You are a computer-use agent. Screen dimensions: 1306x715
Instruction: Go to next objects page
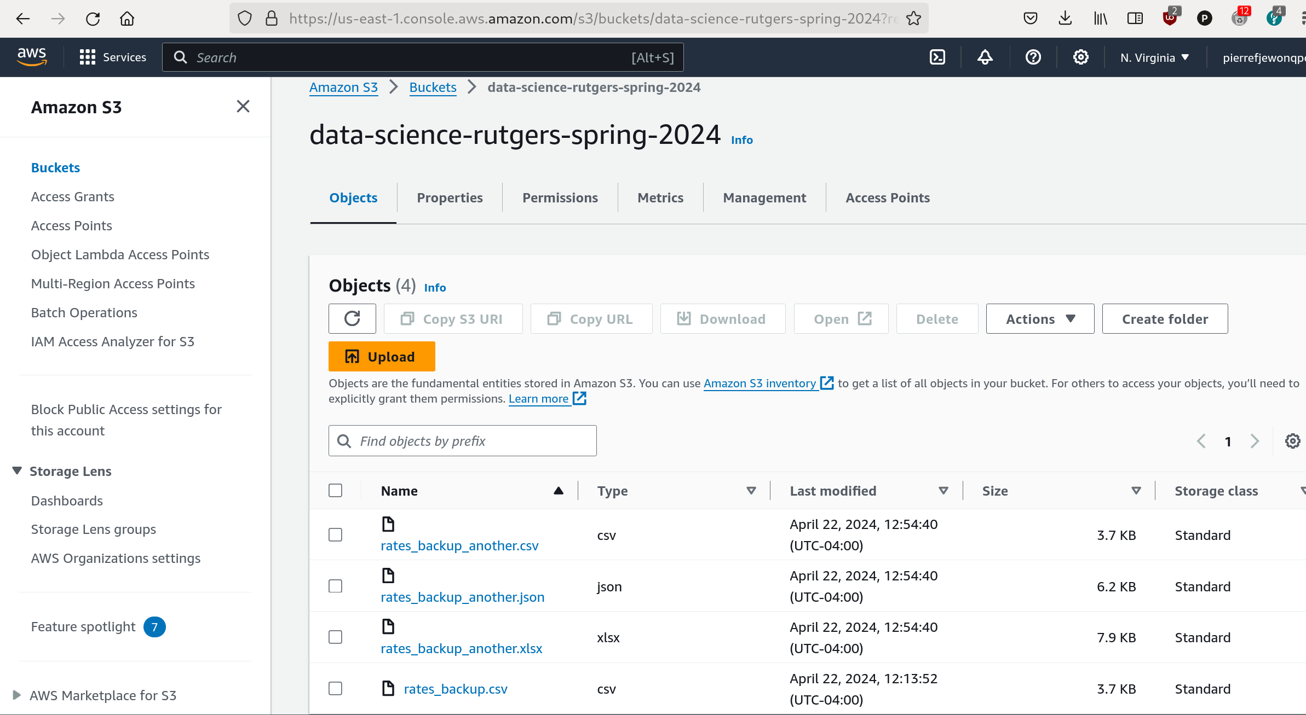coord(1255,441)
